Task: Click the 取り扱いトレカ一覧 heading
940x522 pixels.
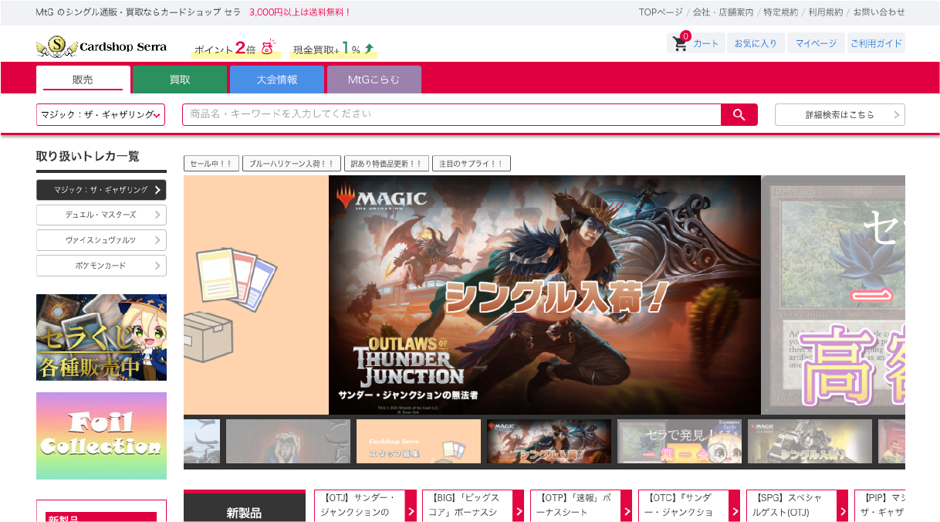Action: click(x=88, y=156)
